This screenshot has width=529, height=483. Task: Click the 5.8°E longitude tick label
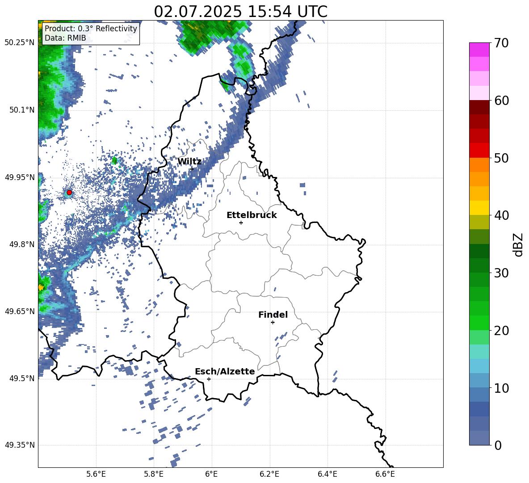pyautogui.click(x=154, y=474)
